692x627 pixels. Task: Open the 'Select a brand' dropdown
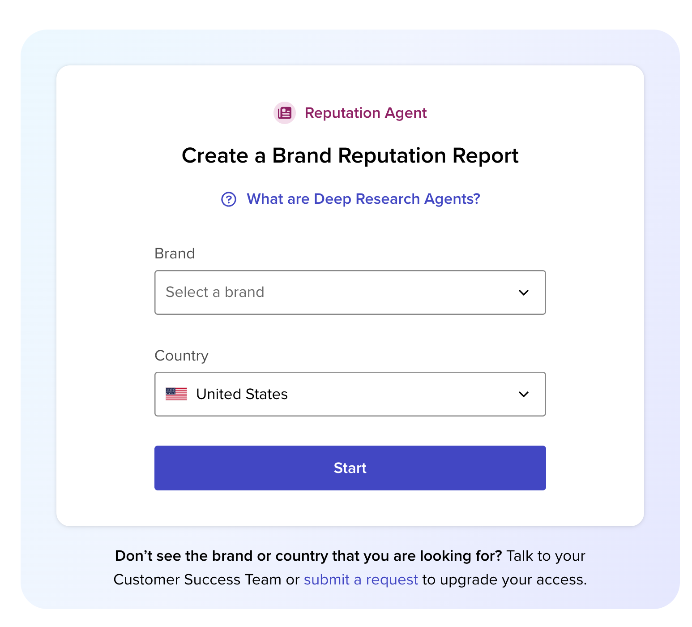tap(350, 292)
